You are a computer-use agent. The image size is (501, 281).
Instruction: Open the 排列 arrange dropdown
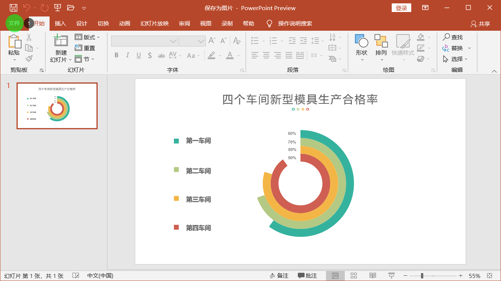coord(381,48)
